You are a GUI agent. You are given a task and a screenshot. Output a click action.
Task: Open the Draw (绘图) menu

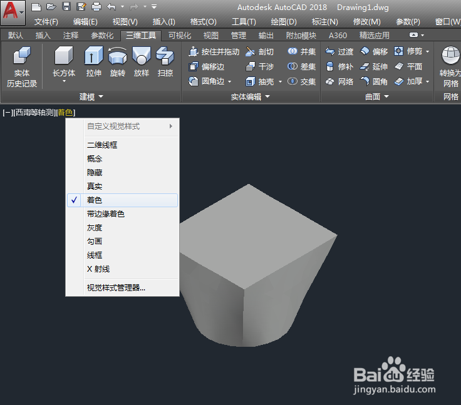pos(284,22)
